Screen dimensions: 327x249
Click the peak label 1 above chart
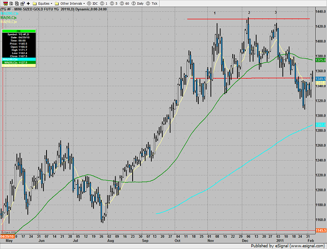coord(215,13)
